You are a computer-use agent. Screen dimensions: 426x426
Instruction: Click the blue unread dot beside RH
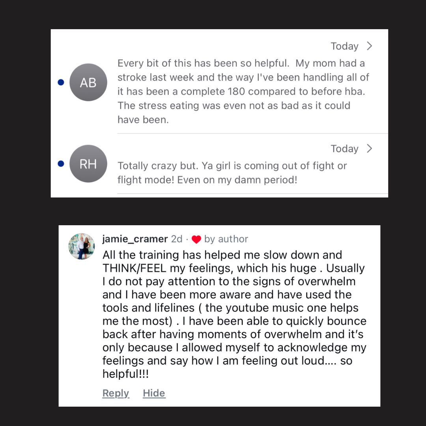[60, 164]
